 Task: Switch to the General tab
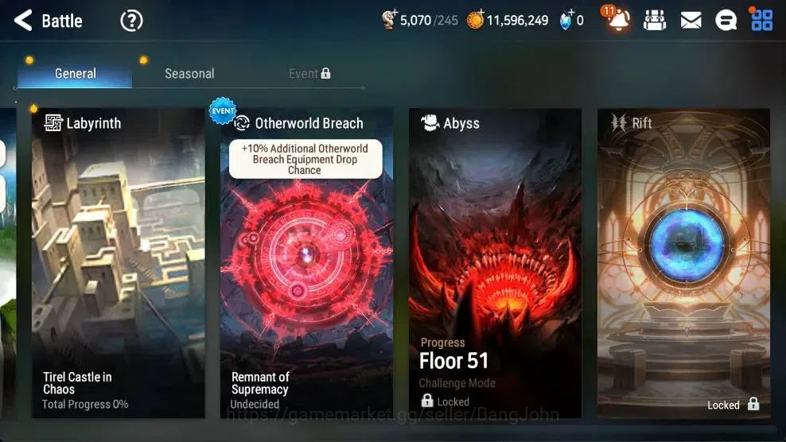pyautogui.click(x=76, y=74)
